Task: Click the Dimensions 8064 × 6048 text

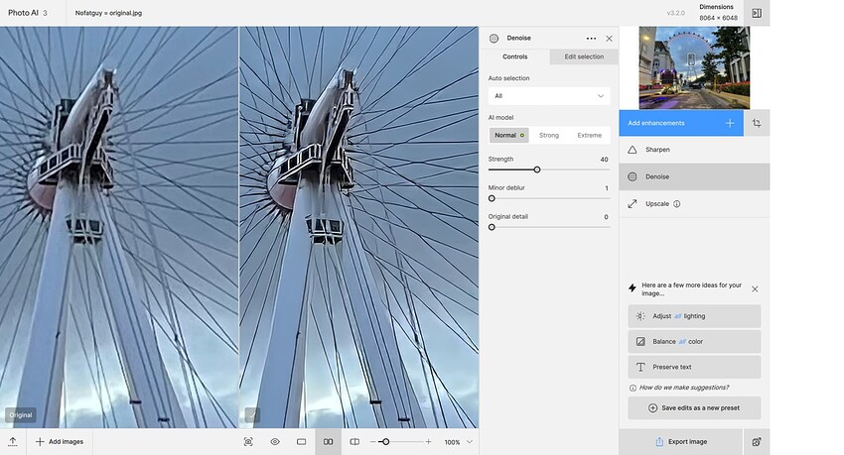Action: point(718,12)
